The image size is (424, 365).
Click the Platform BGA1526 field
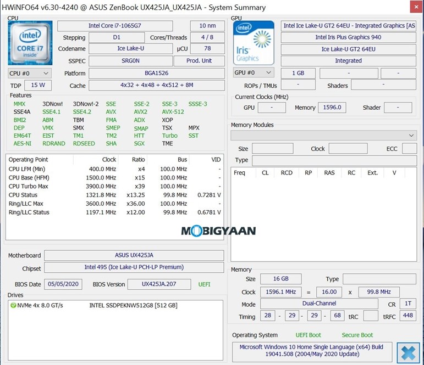pyautogui.click(x=157, y=73)
